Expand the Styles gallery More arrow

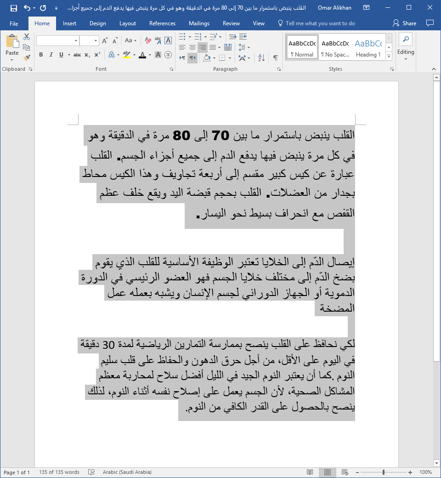click(x=389, y=56)
